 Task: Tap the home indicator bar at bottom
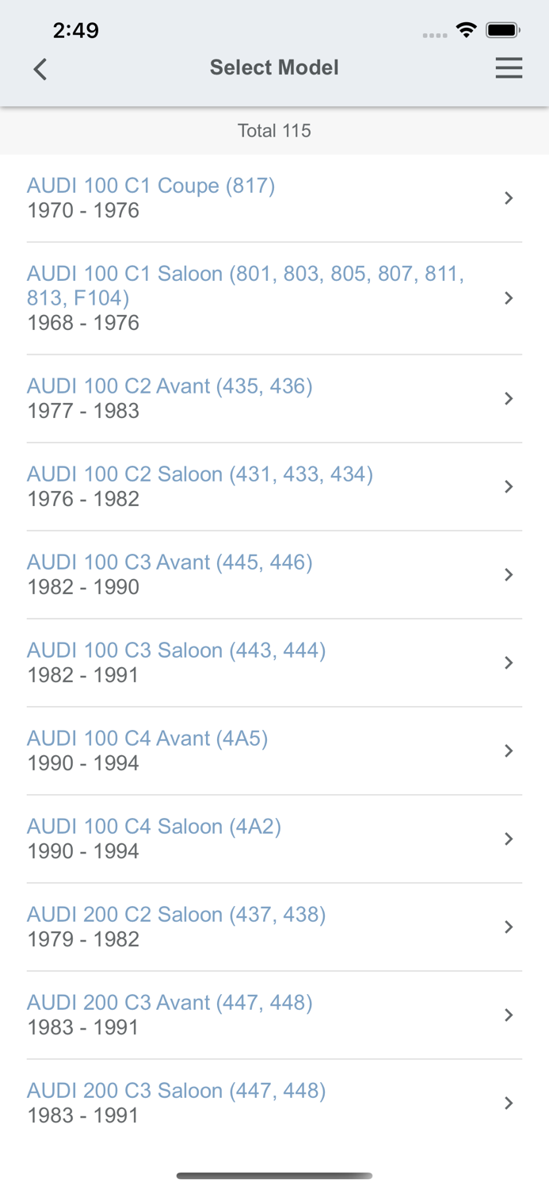tap(274, 1176)
